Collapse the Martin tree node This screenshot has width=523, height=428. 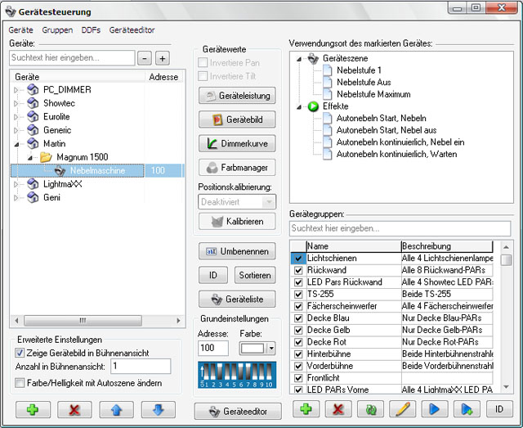pos(16,143)
